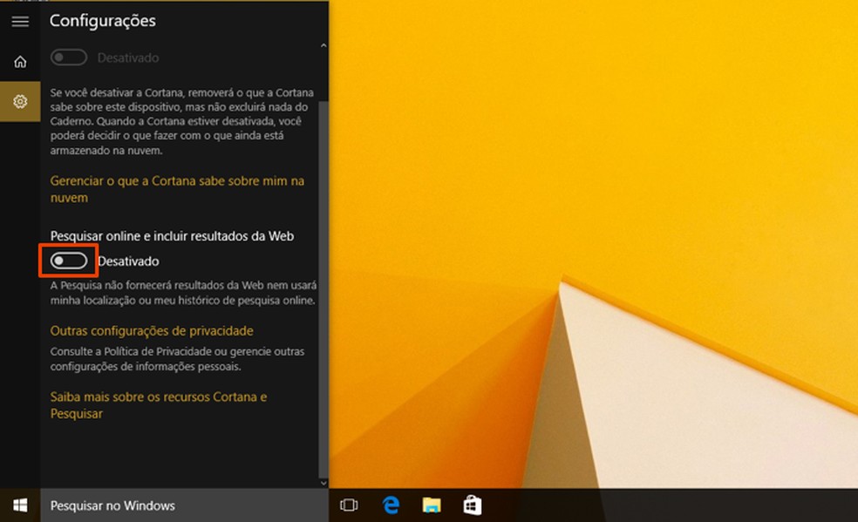Open the Windows Store from the taskbar

(472, 505)
